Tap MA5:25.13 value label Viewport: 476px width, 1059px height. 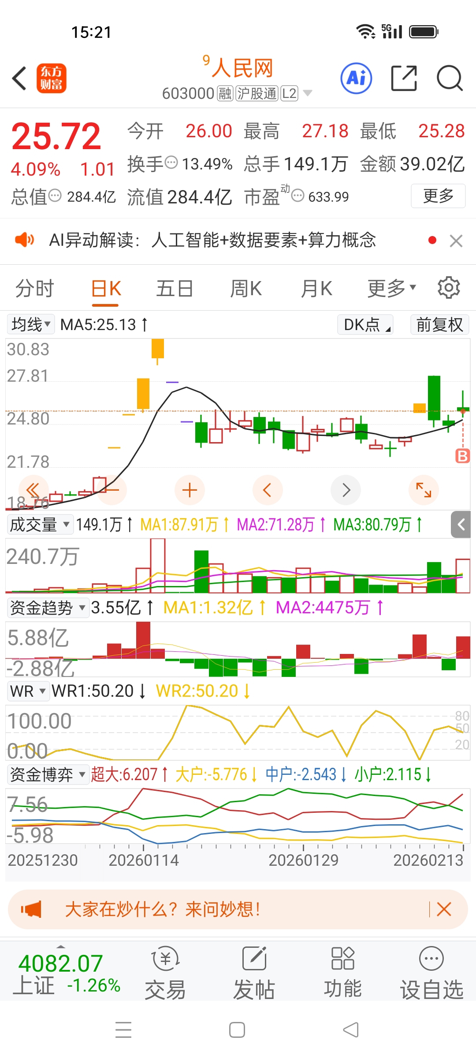coord(104,324)
